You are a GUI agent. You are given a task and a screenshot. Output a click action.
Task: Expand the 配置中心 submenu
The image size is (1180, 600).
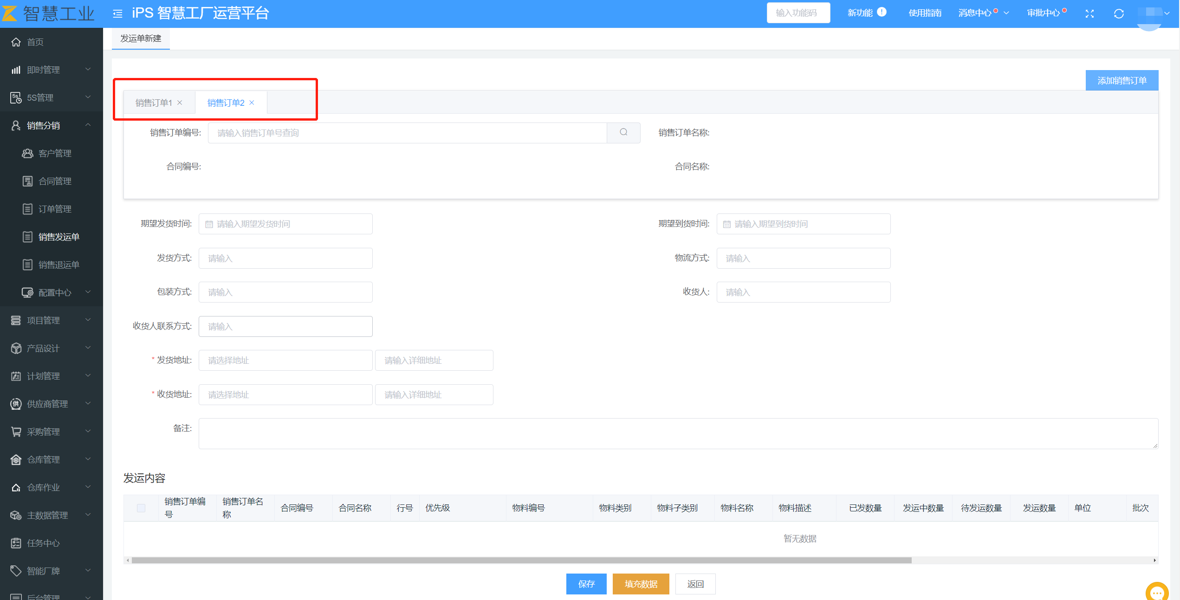tap(56, 292)
